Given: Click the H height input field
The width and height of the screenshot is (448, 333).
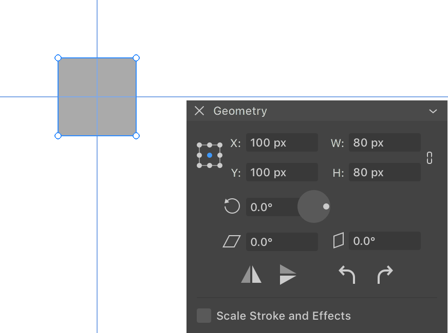Looking at the screenshot, I should [385, 172].
